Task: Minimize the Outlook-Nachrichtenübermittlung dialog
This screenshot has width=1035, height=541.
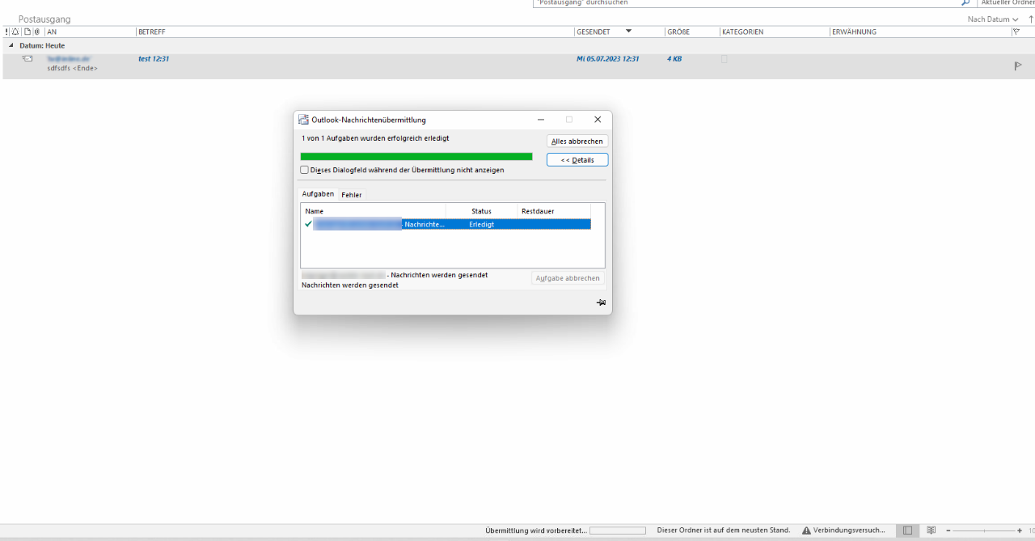Action: point(541,120)
